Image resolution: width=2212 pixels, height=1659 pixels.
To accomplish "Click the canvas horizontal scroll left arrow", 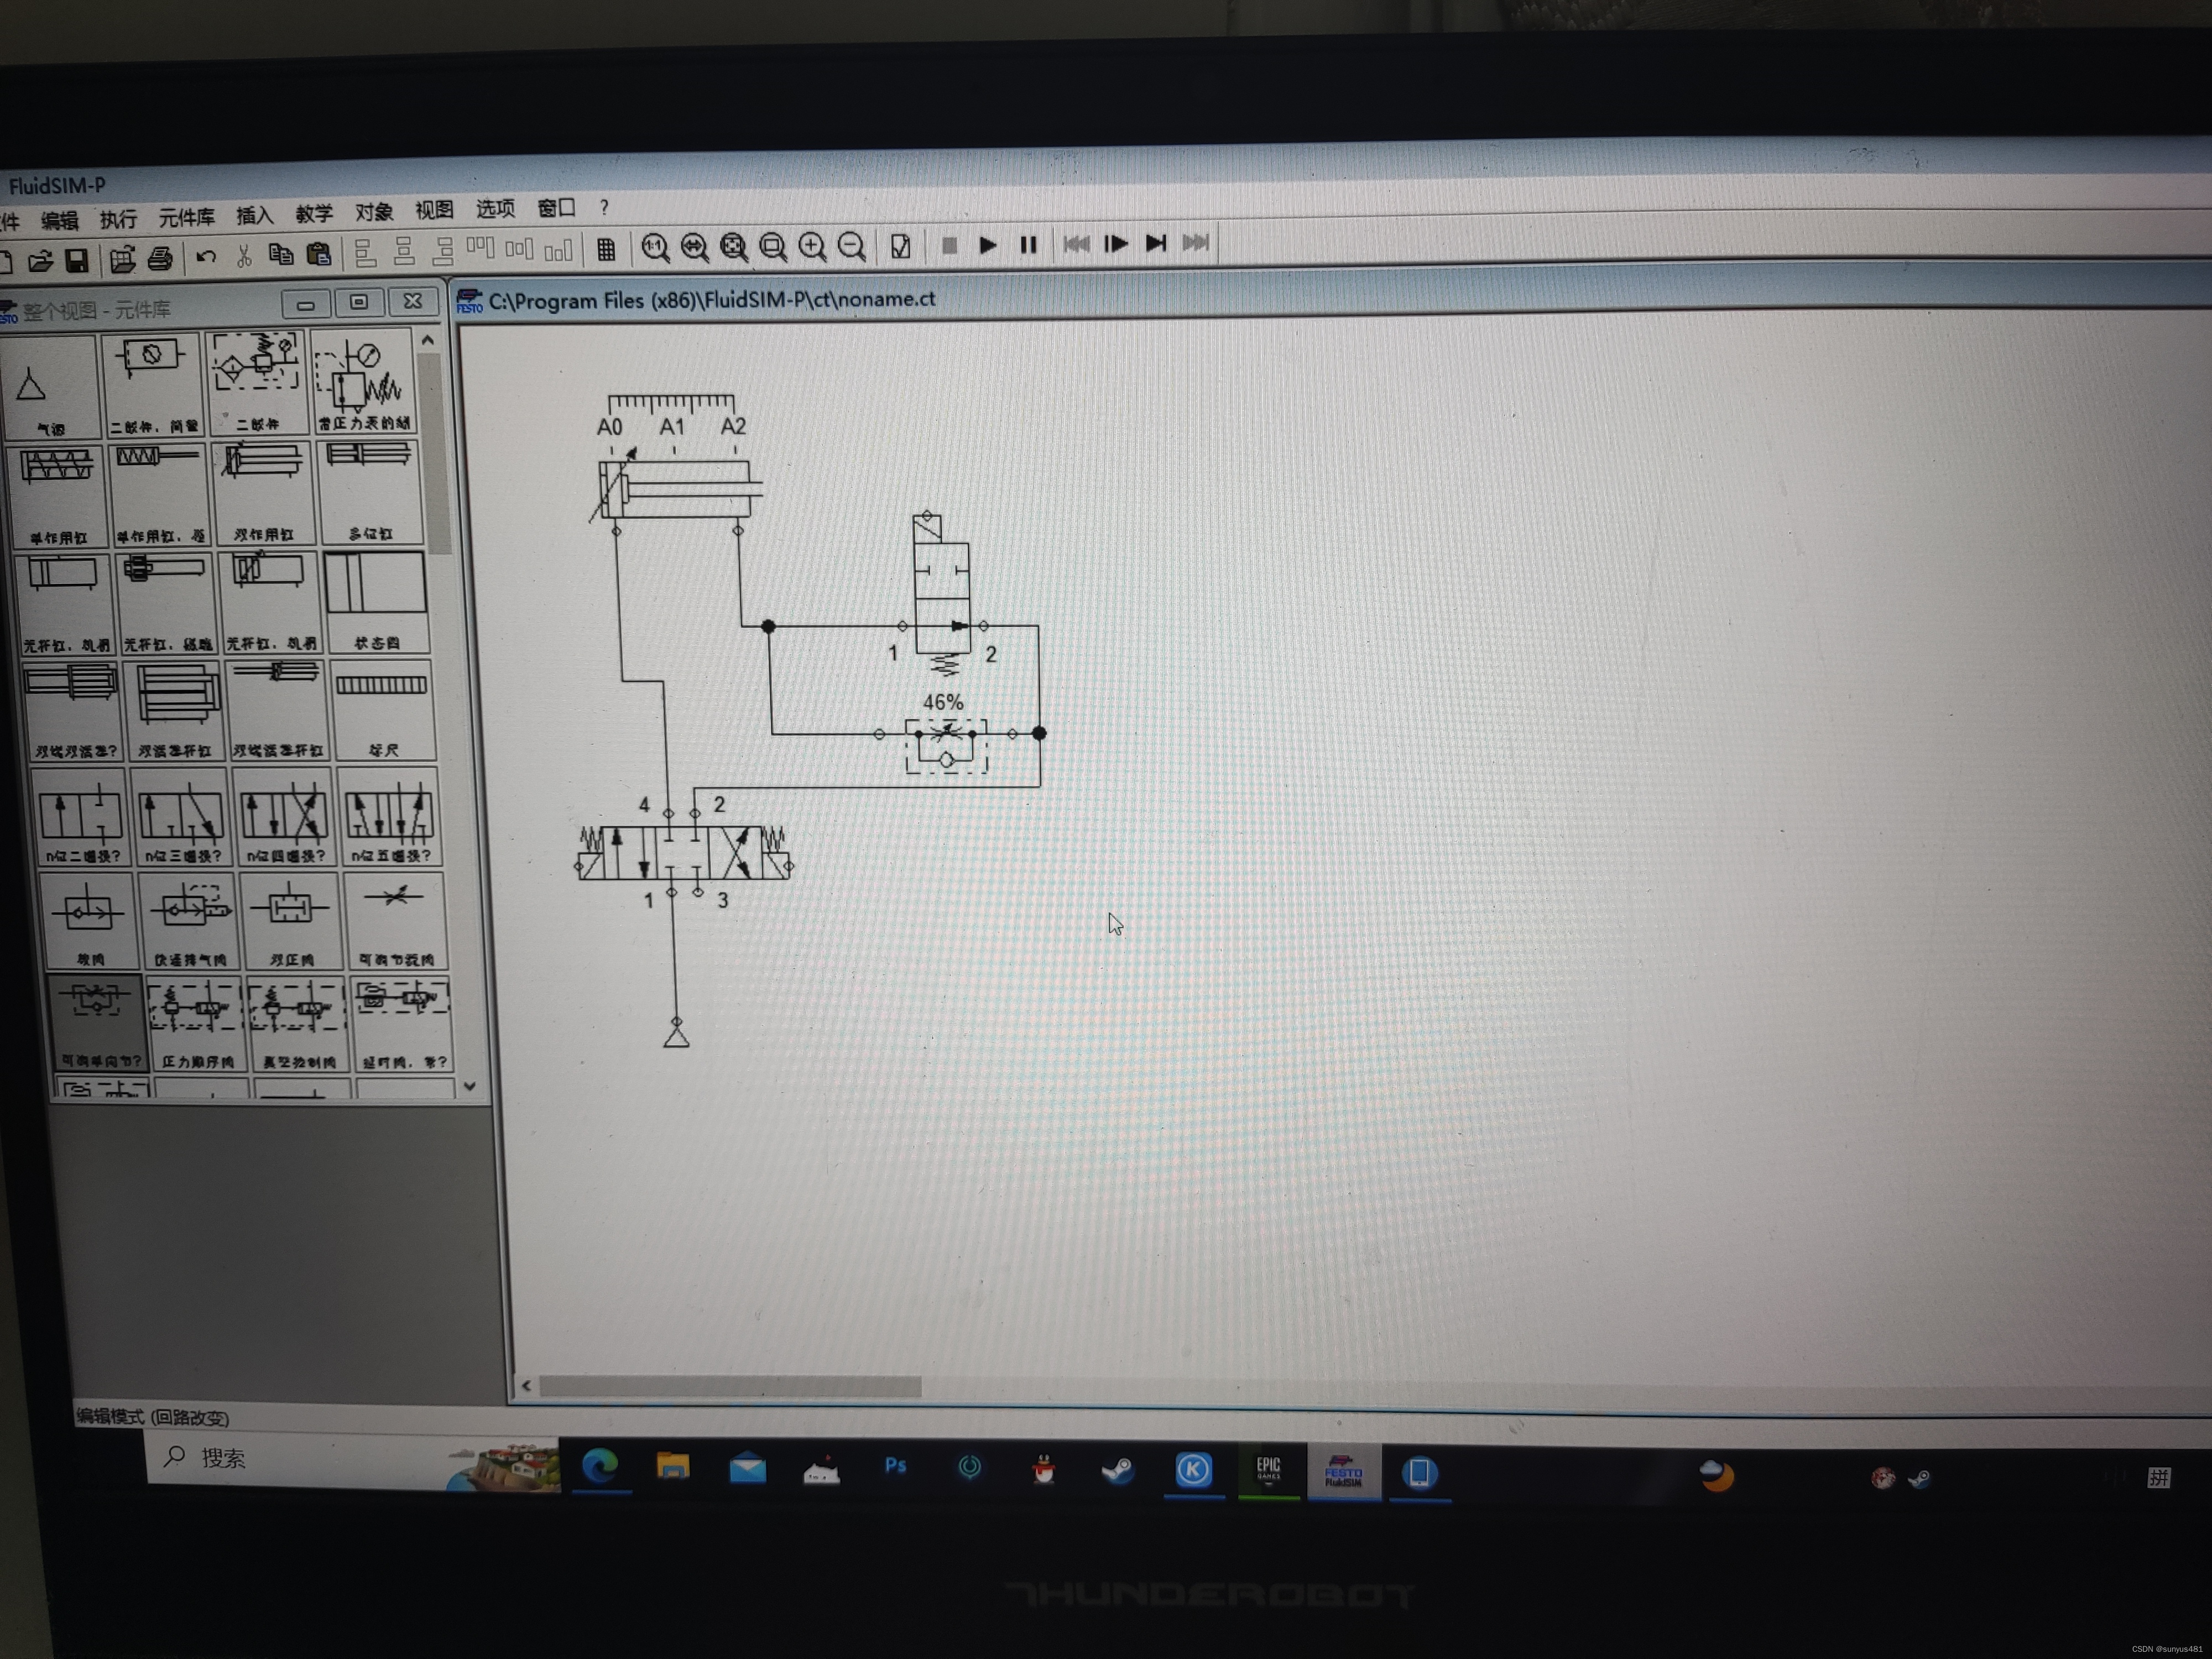I will click(526, 1386).
